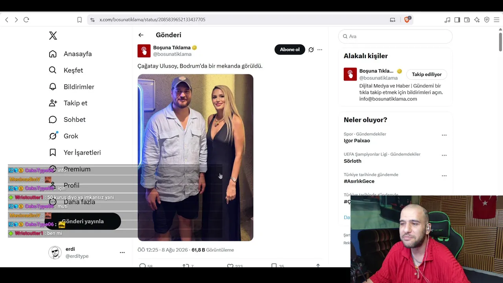Click the X logo in the sidebar
The width and height of the screenshot is (503, 283).
click(x=53, y=36)
